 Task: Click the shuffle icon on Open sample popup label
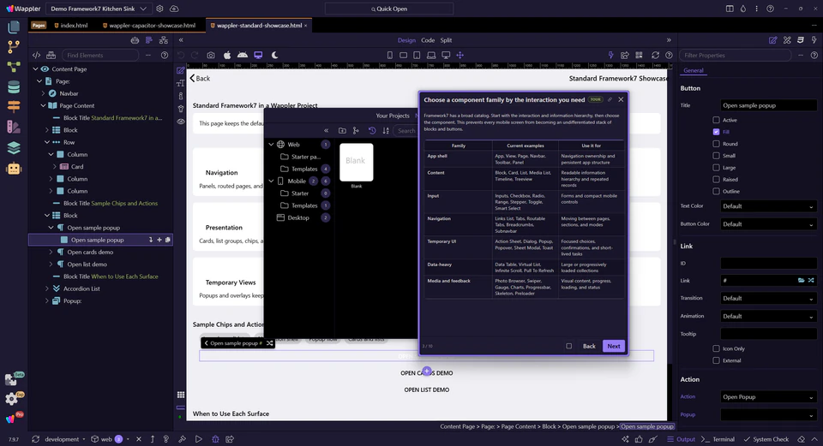269,343
